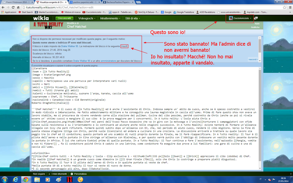Image resolution: width=293 pixels, height=183 pixels.
Task: Open the Start Search bookmark
Action: (x=26, y=12)
